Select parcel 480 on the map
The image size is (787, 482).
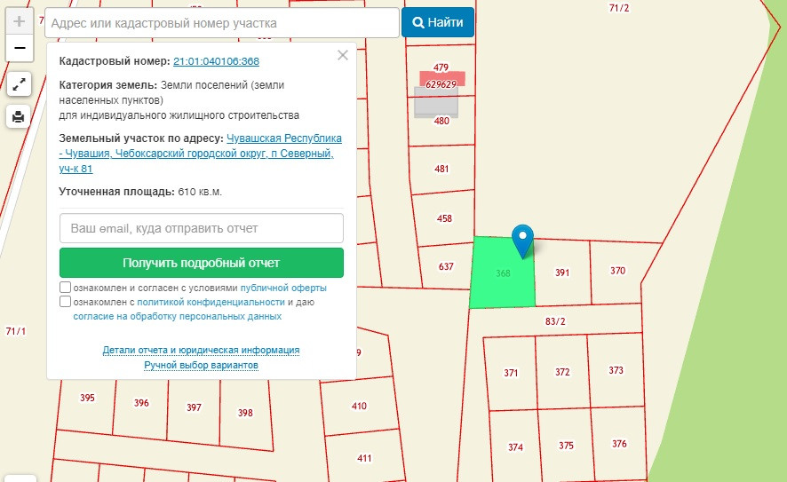pyautogui.click(x=441, y=121)
